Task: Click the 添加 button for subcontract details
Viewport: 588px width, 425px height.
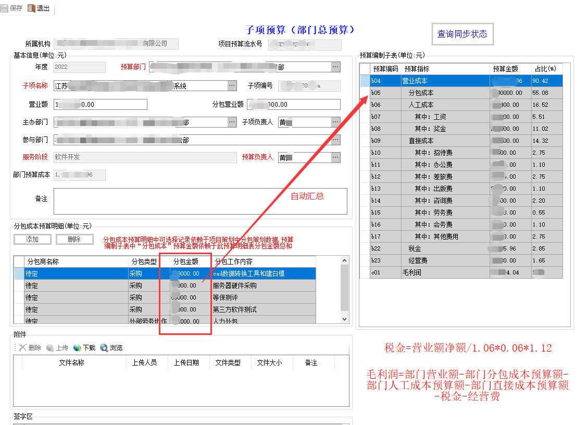Action: click(32, 239)
